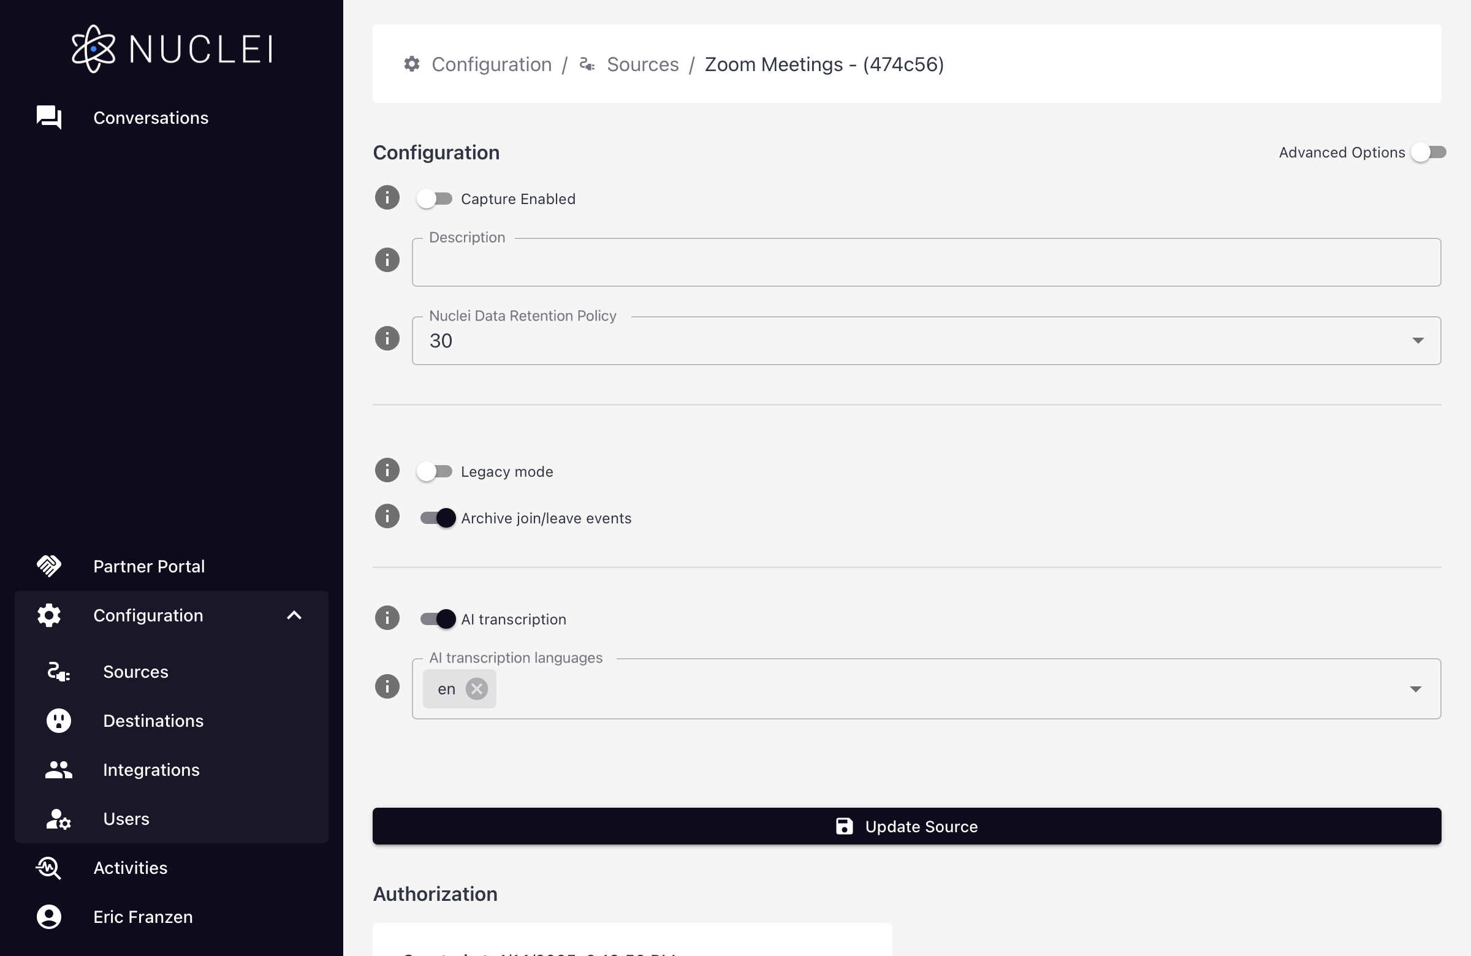Toggle the Legacy mode switch
This screenshot has width=1471, height=956.
coord(435,471)
